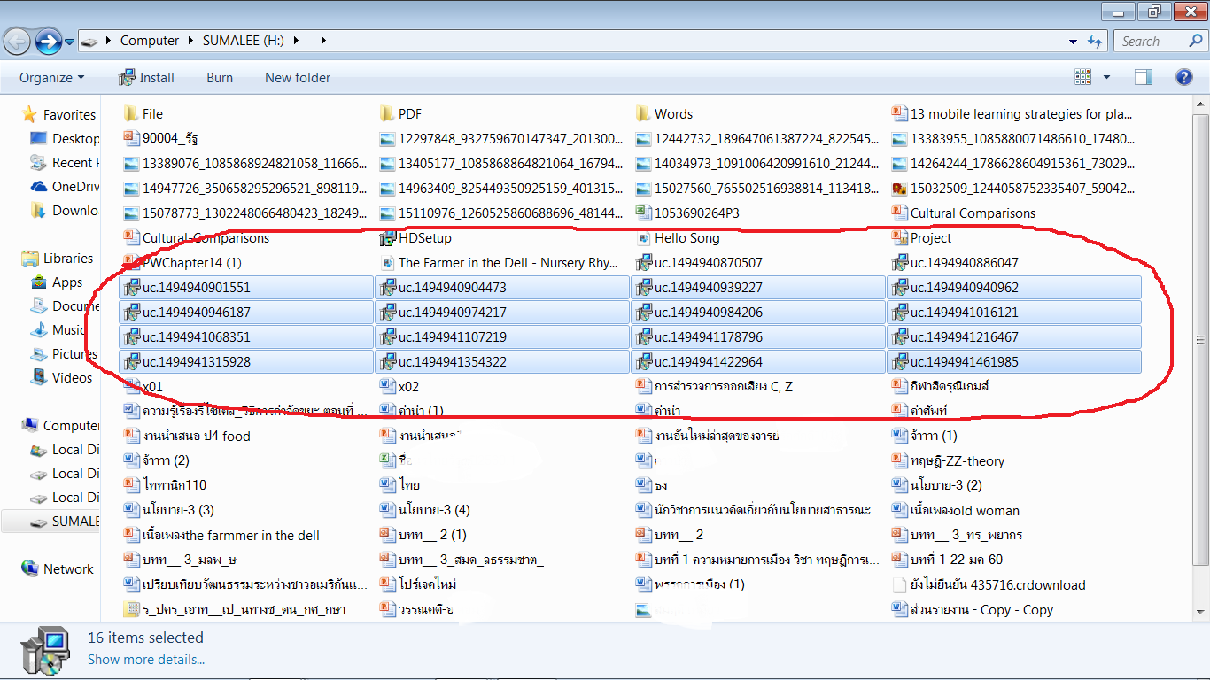Select Libraries in navigation pane
Viewport: 1210px width, 680px height.
coord(58,259)
